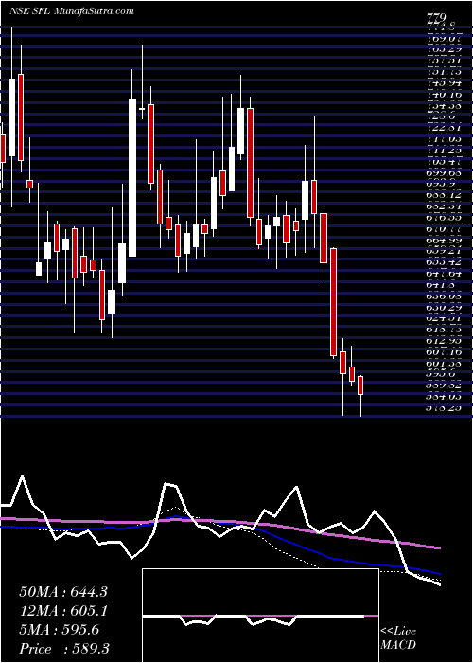Click the 779 top price label
473x663 pixels.
[436, 18]
